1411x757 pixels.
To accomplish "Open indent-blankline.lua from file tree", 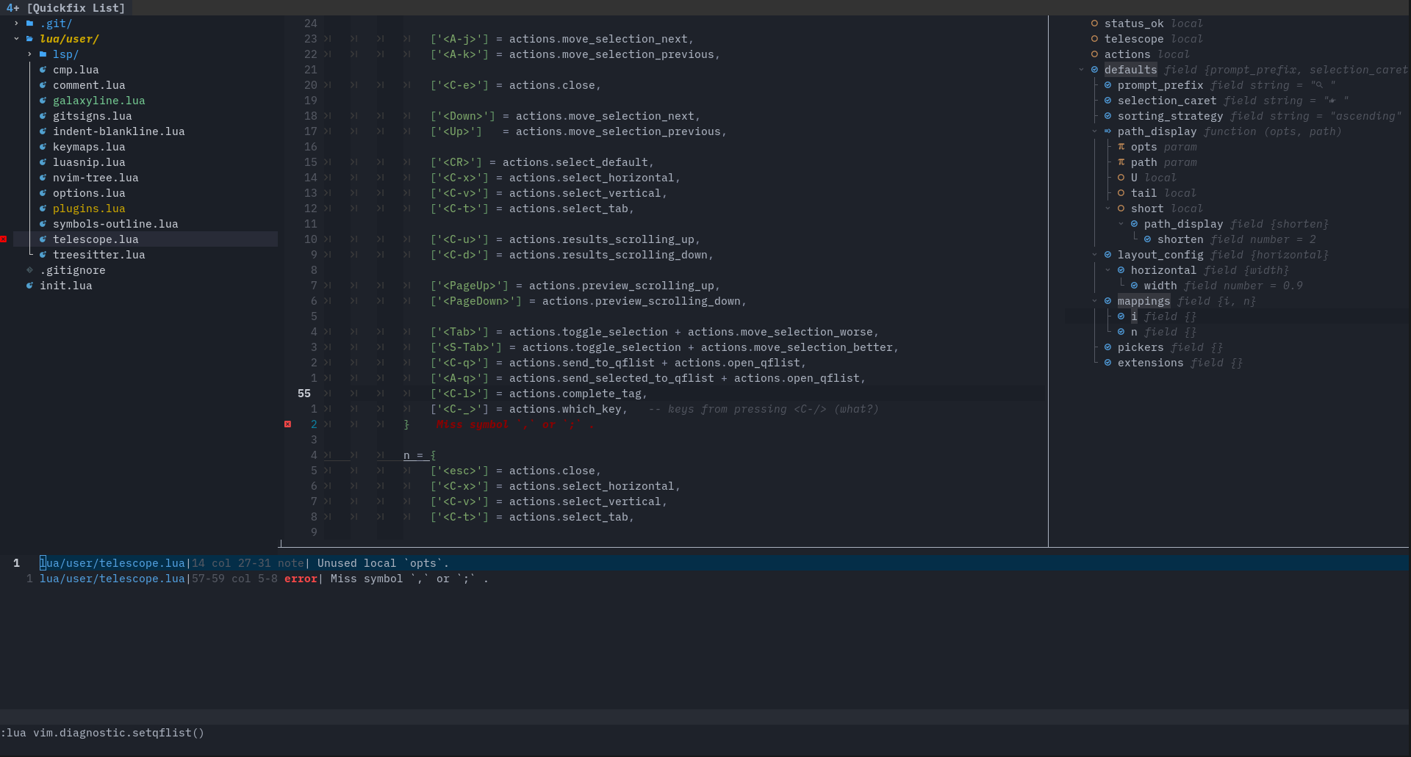I will [x=119, y=131].
